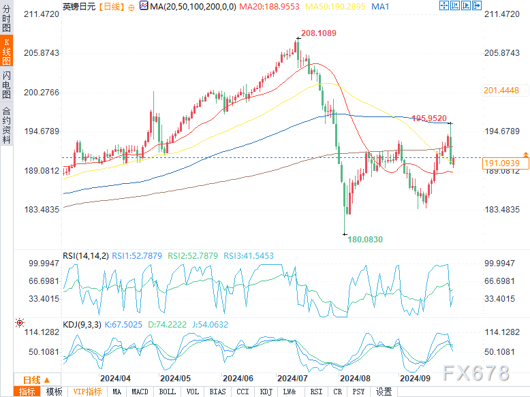
Task: Click the 2024/07 date axis label
Action: 292,379
